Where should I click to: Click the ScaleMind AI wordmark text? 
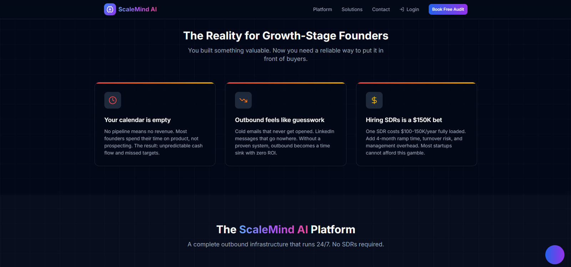coord(138,9)
